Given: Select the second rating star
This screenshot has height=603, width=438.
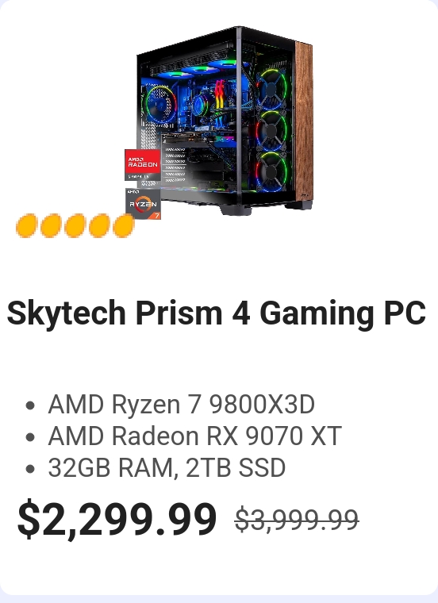Looking at the screenshot, I should point(51,226).
